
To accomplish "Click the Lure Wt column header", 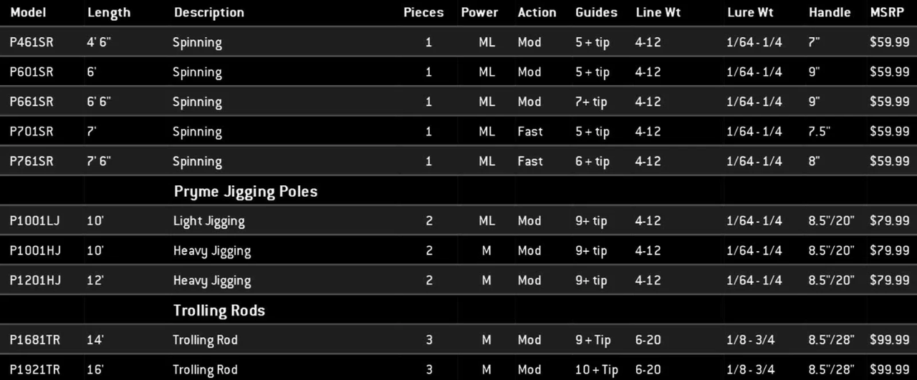I will [750, 12].
